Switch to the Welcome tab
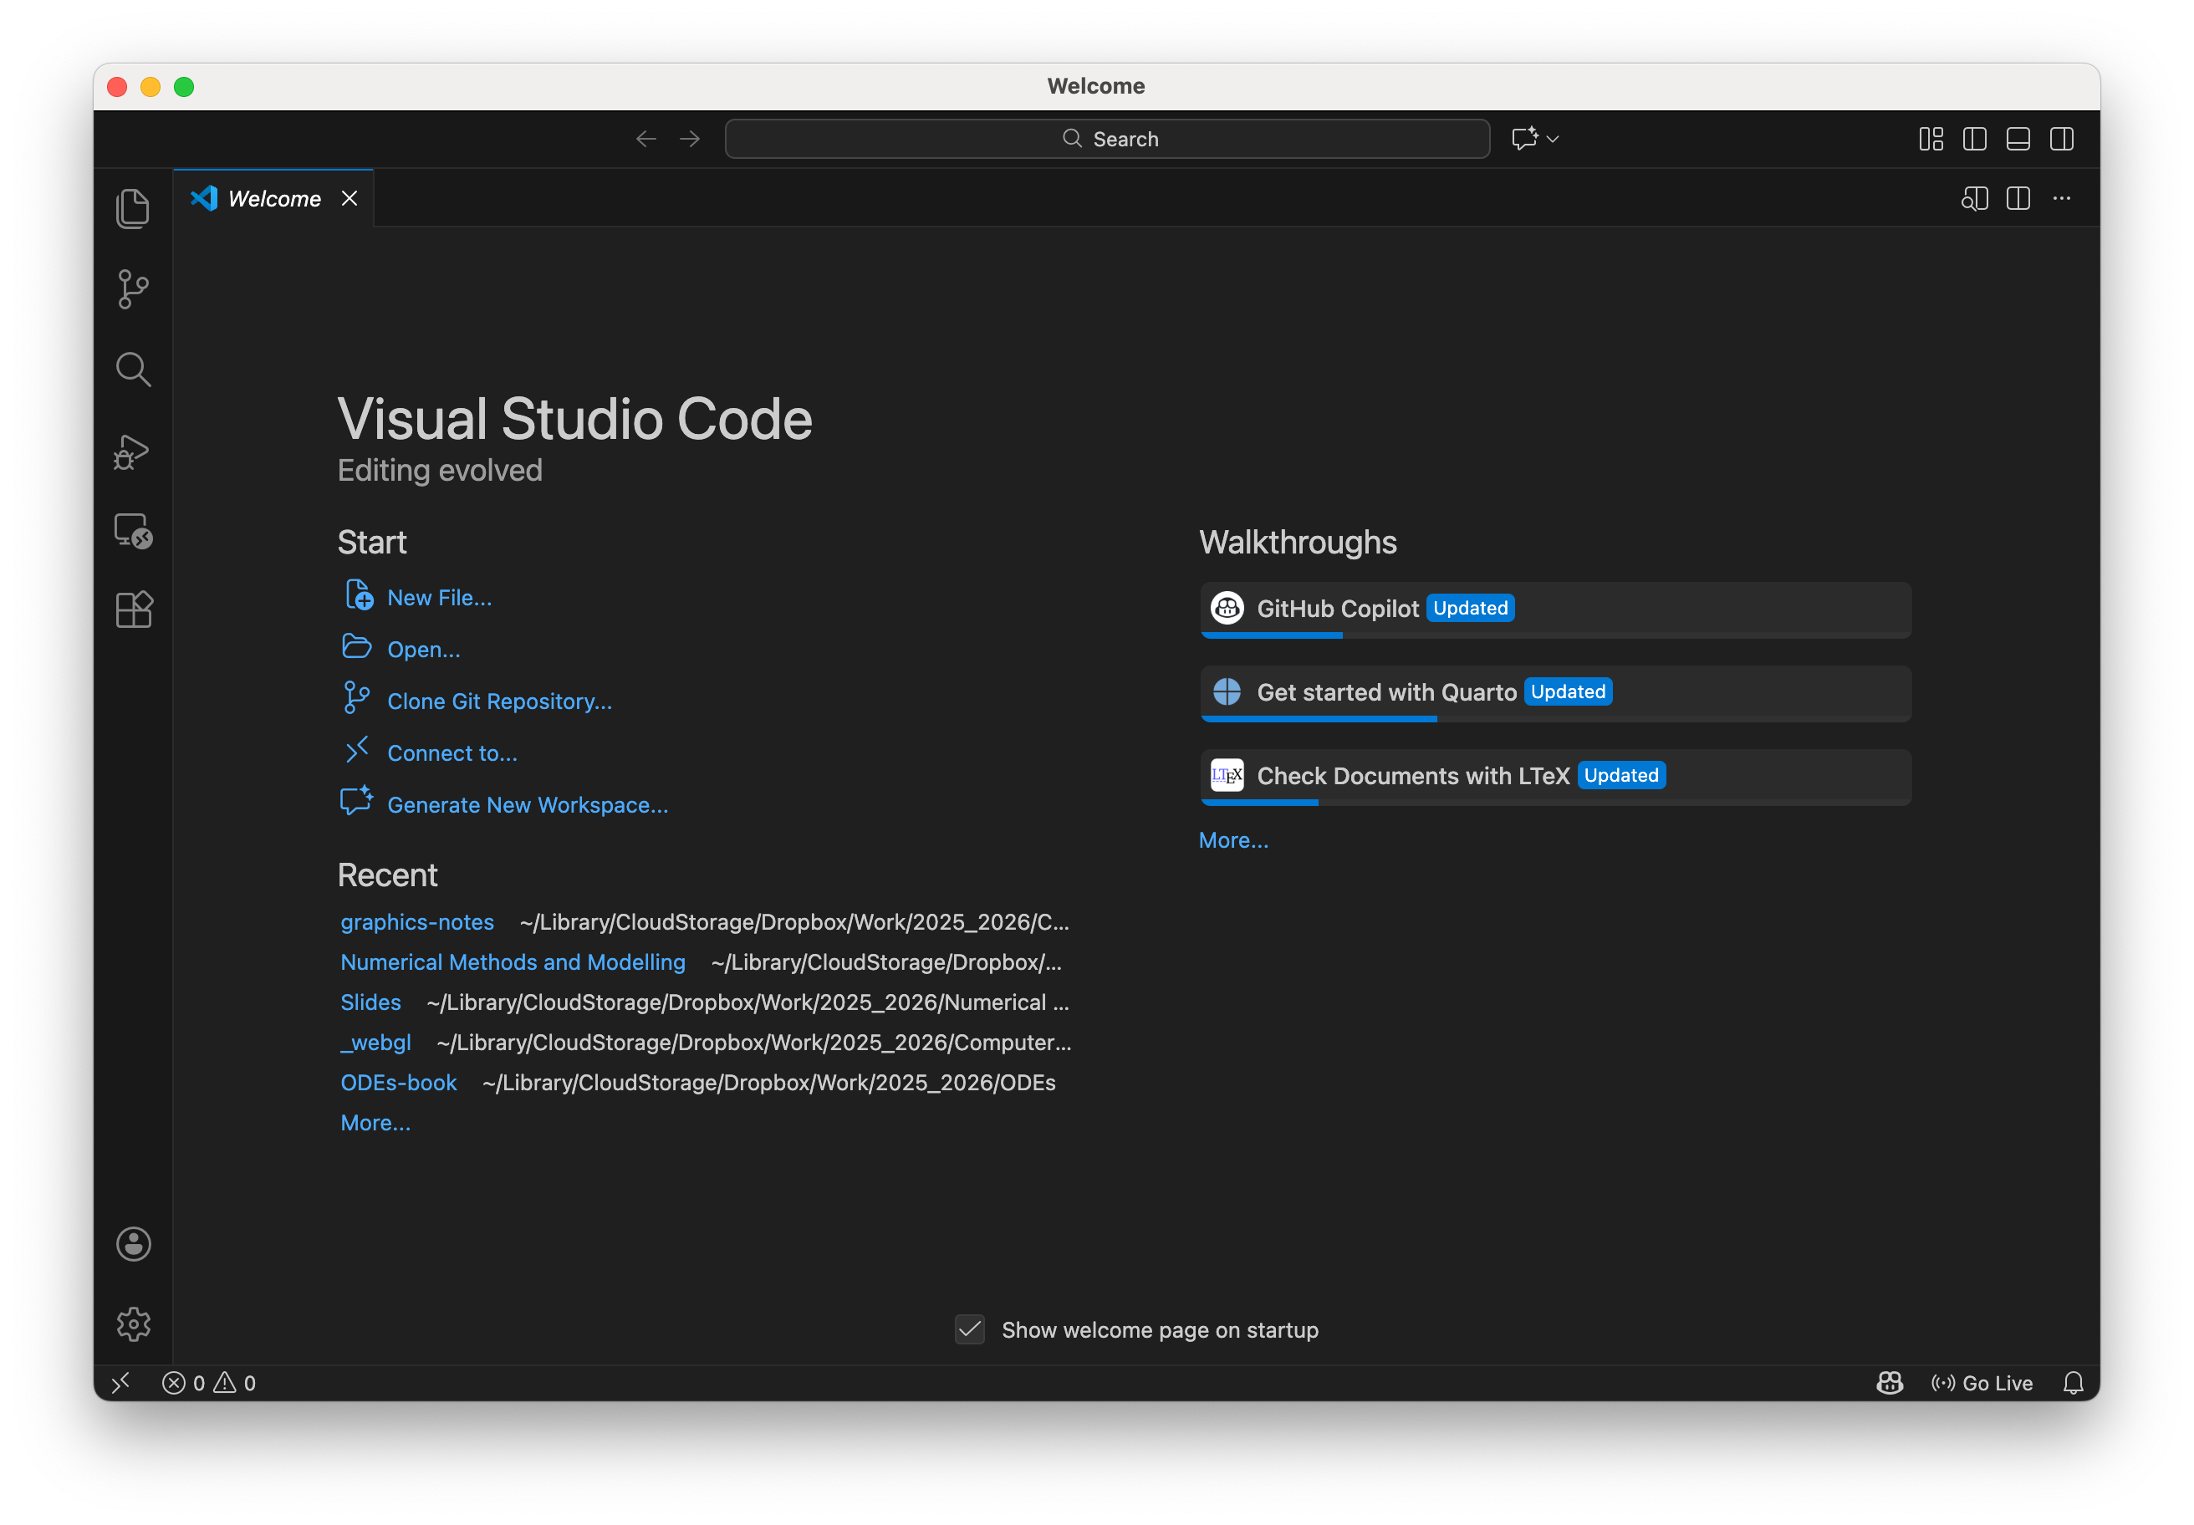The height and width of the screenshot is (1525, 2194). pos(273,199)
